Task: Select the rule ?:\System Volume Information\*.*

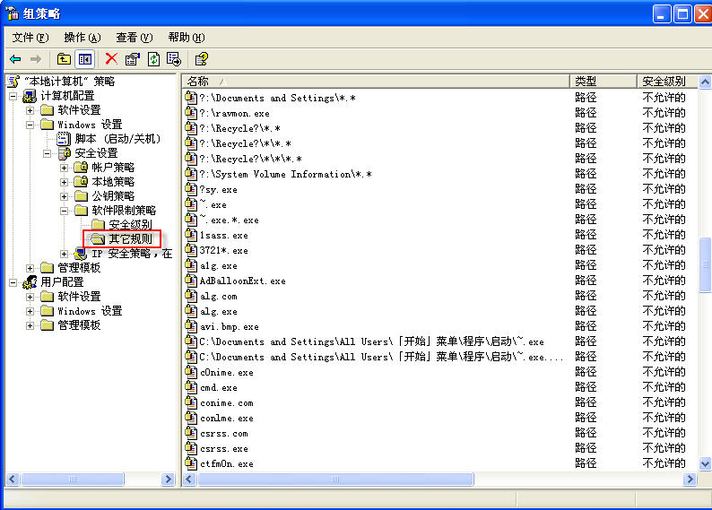Action: pyautogui.click(x=285, y=174)
